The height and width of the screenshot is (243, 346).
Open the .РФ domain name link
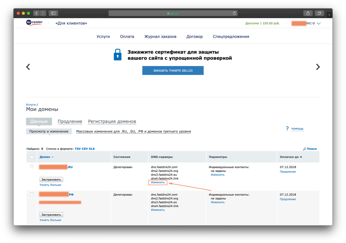pyautogui.click(x=56, y=195)
